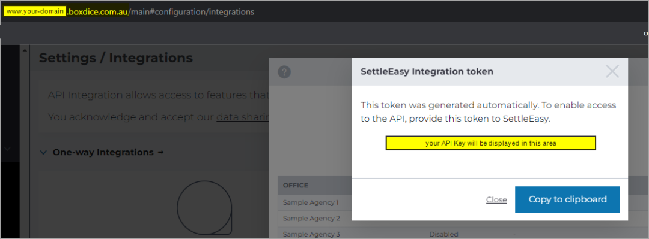Click the Copy to clipboard button

point(567,199)
